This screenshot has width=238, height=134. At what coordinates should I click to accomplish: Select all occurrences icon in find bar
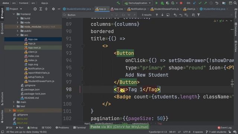[x=186, y=15]
